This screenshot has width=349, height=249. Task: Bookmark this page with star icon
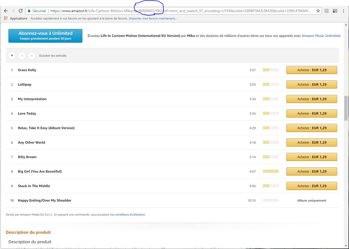tap(318, 11)
